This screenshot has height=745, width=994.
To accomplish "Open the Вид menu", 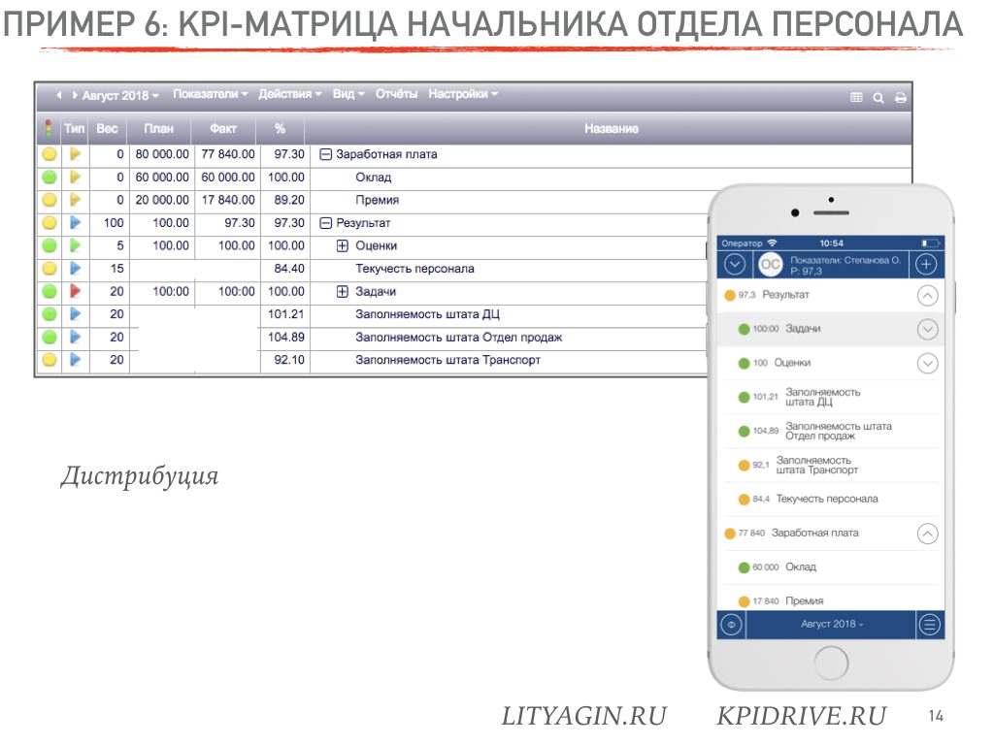I will (348, 94).
